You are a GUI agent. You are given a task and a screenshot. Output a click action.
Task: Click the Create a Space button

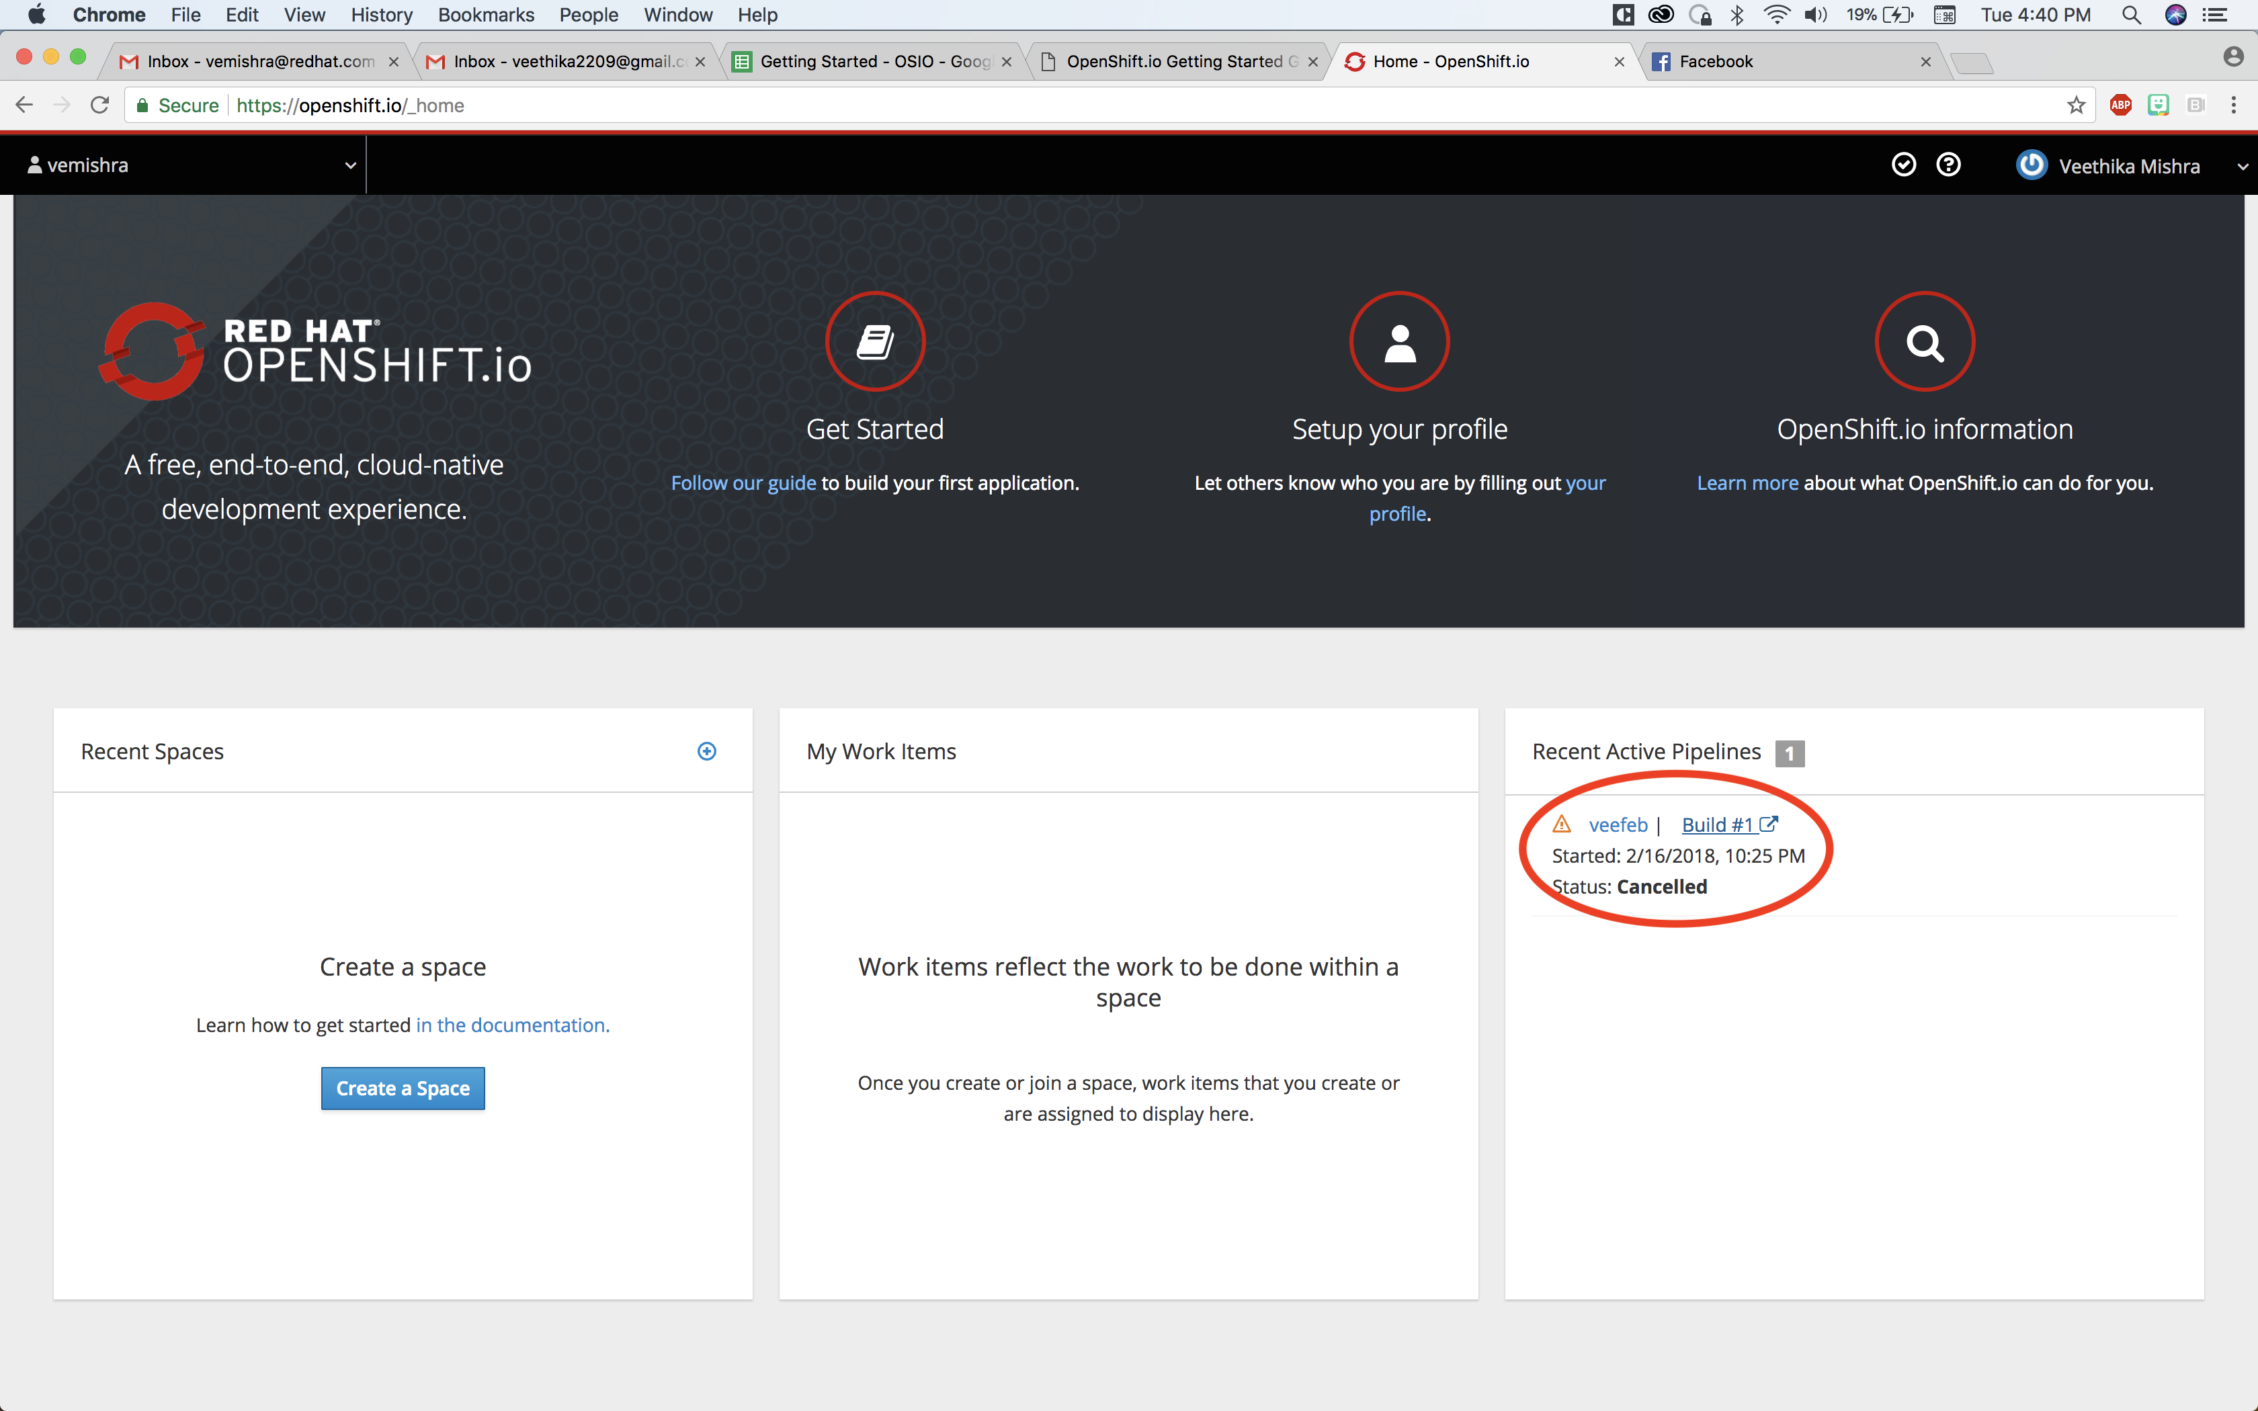click(x=402, y=1088)
